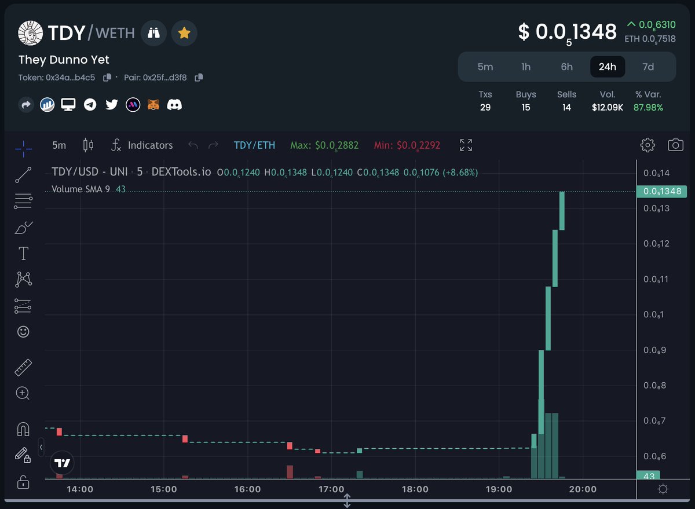This screenshot has width=695, height=509.
Task: Open the Telegram link icon
Action: [90, 105]
